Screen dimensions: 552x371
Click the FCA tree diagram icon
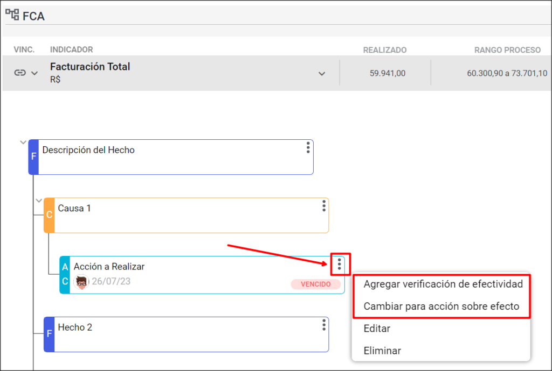[12, 15]
